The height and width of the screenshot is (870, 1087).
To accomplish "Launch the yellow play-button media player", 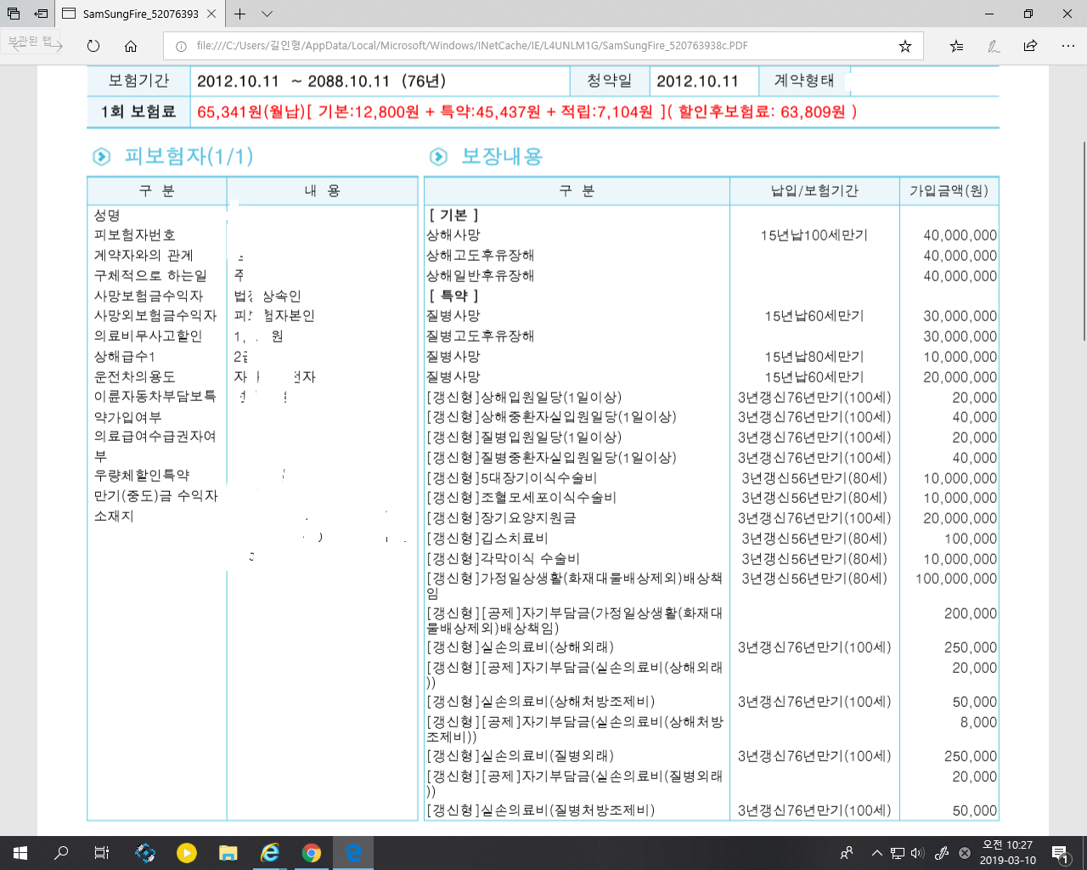I will coord(187,853).
